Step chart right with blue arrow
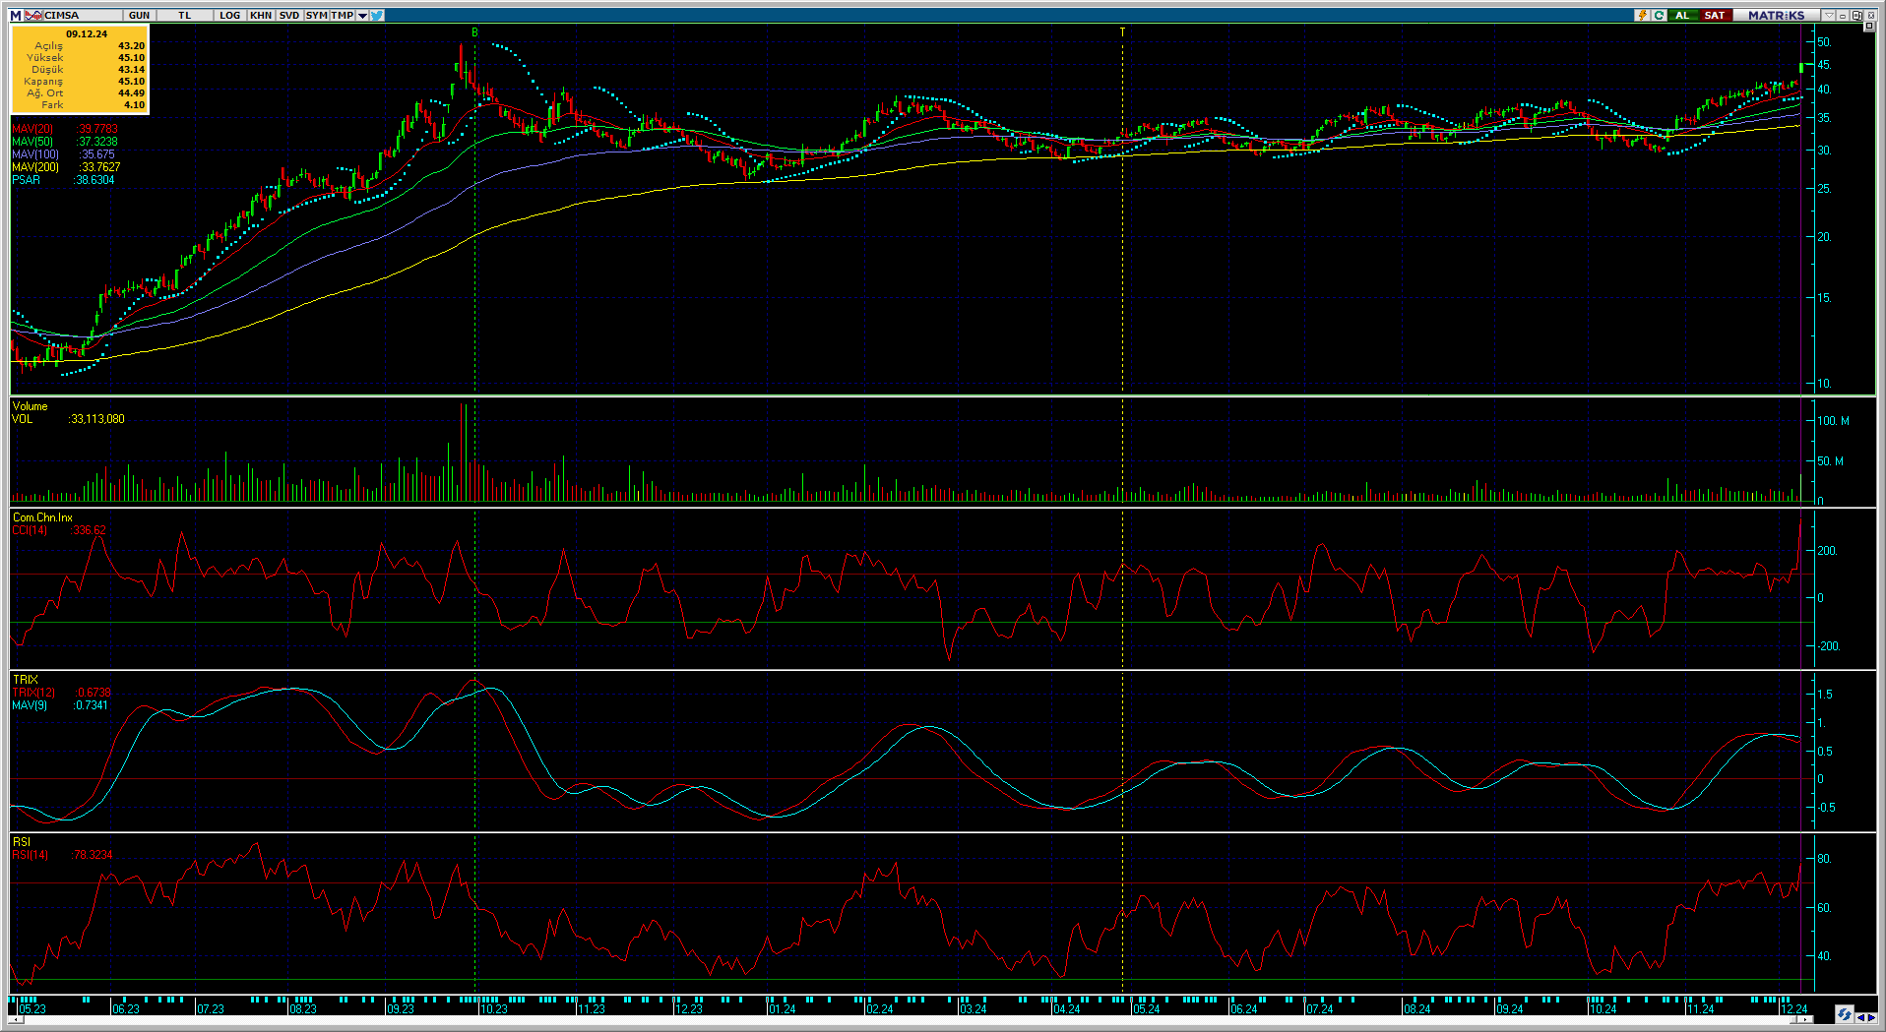Screen dimensions: 1886x1032 click(x=1872, y=1018)
